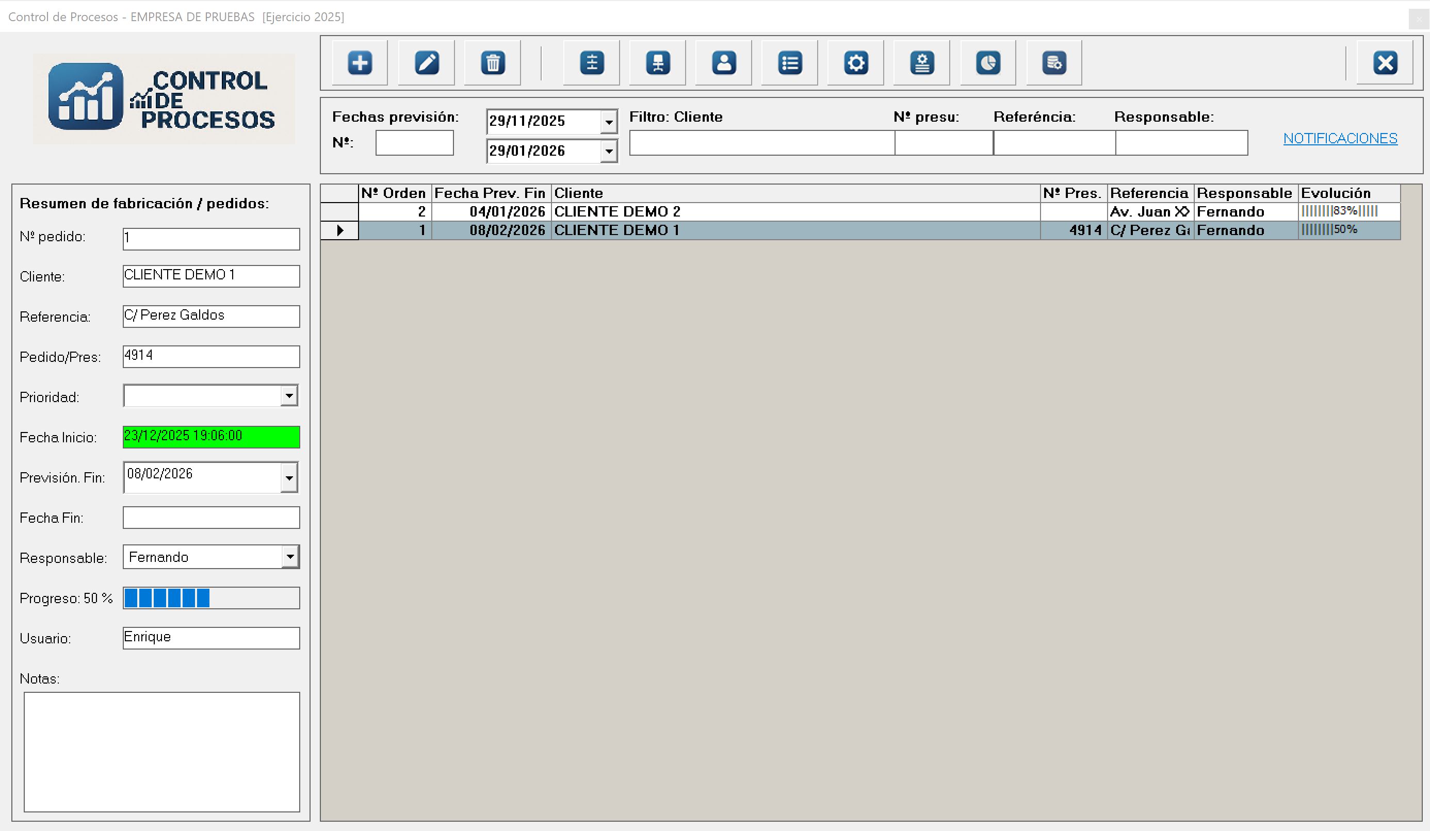Screen dimensions: 1430x831
Task: Open the user profile icon button
Action: (x=723, y=62)
